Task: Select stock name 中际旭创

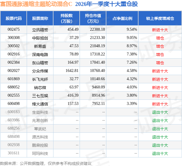Action: click(x=40, y=38)
